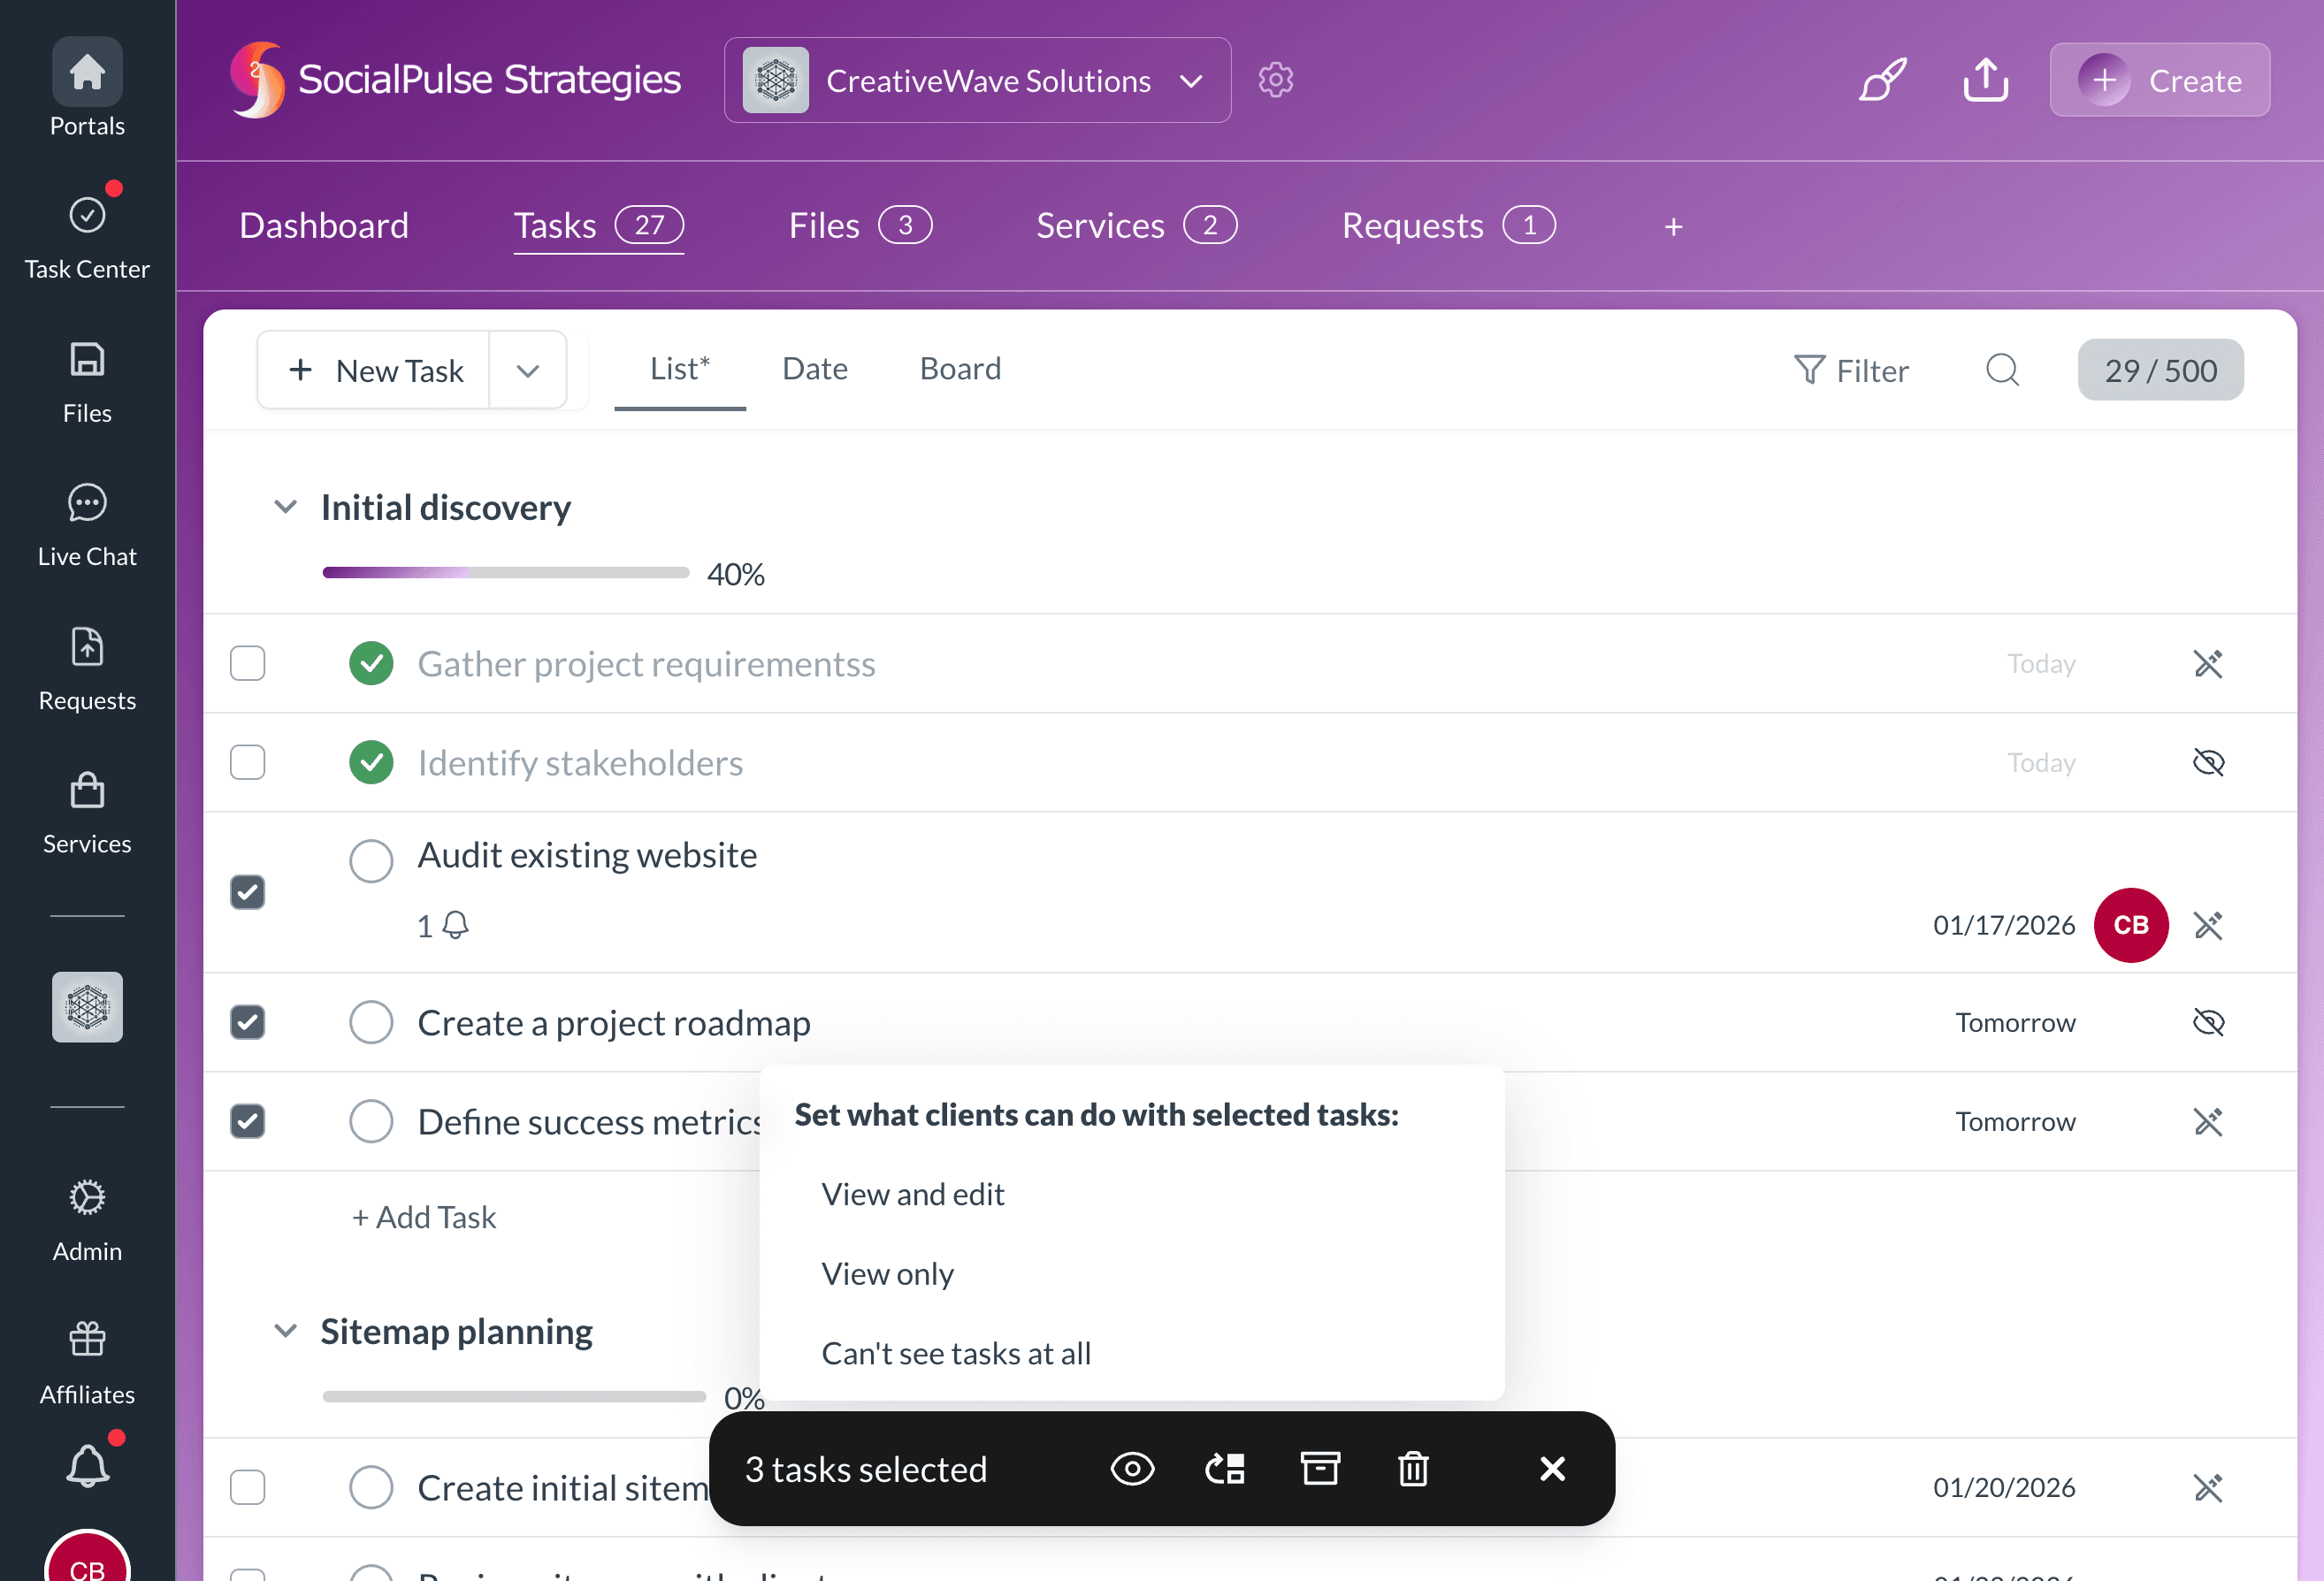
Task: Switch to the Board view tab
Action: click(960, 368)
